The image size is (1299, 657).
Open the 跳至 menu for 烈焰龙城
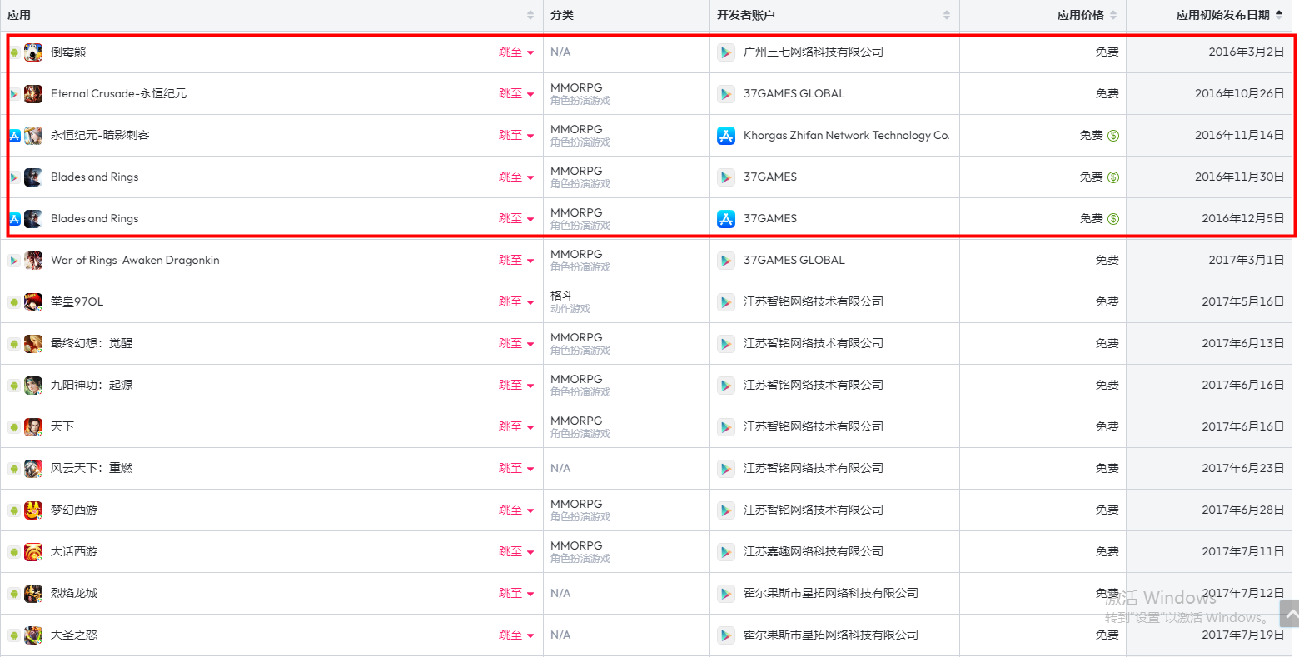pos(516,593)
